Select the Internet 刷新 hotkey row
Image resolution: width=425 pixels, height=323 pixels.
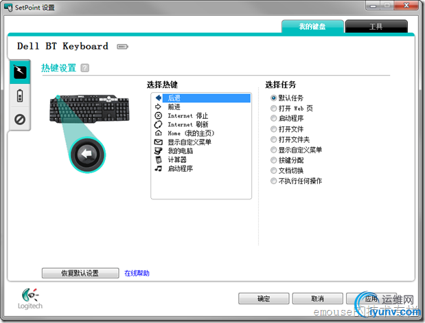(x=201, y=124)
